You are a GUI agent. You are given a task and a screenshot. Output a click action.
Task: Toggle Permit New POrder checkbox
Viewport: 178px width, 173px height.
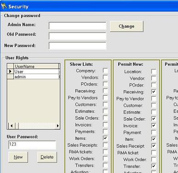[x=154, y=85]
